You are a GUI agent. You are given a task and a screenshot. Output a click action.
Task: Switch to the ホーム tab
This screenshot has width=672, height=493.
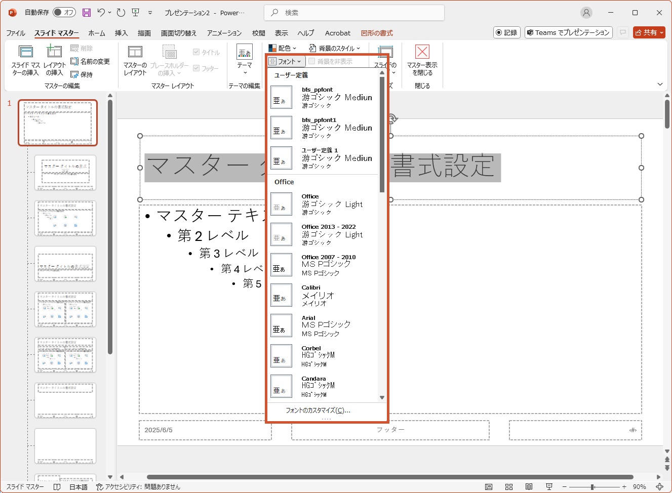96,33
